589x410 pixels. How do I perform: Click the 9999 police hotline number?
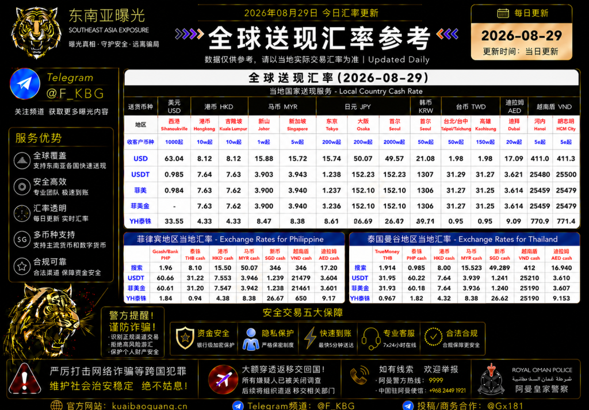click(x=436, y=380)
